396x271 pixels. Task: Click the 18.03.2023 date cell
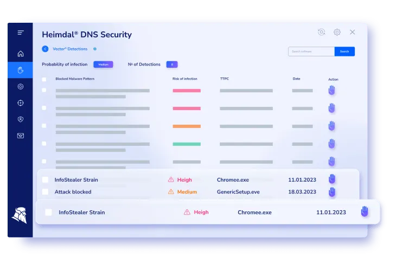point(302,192)
